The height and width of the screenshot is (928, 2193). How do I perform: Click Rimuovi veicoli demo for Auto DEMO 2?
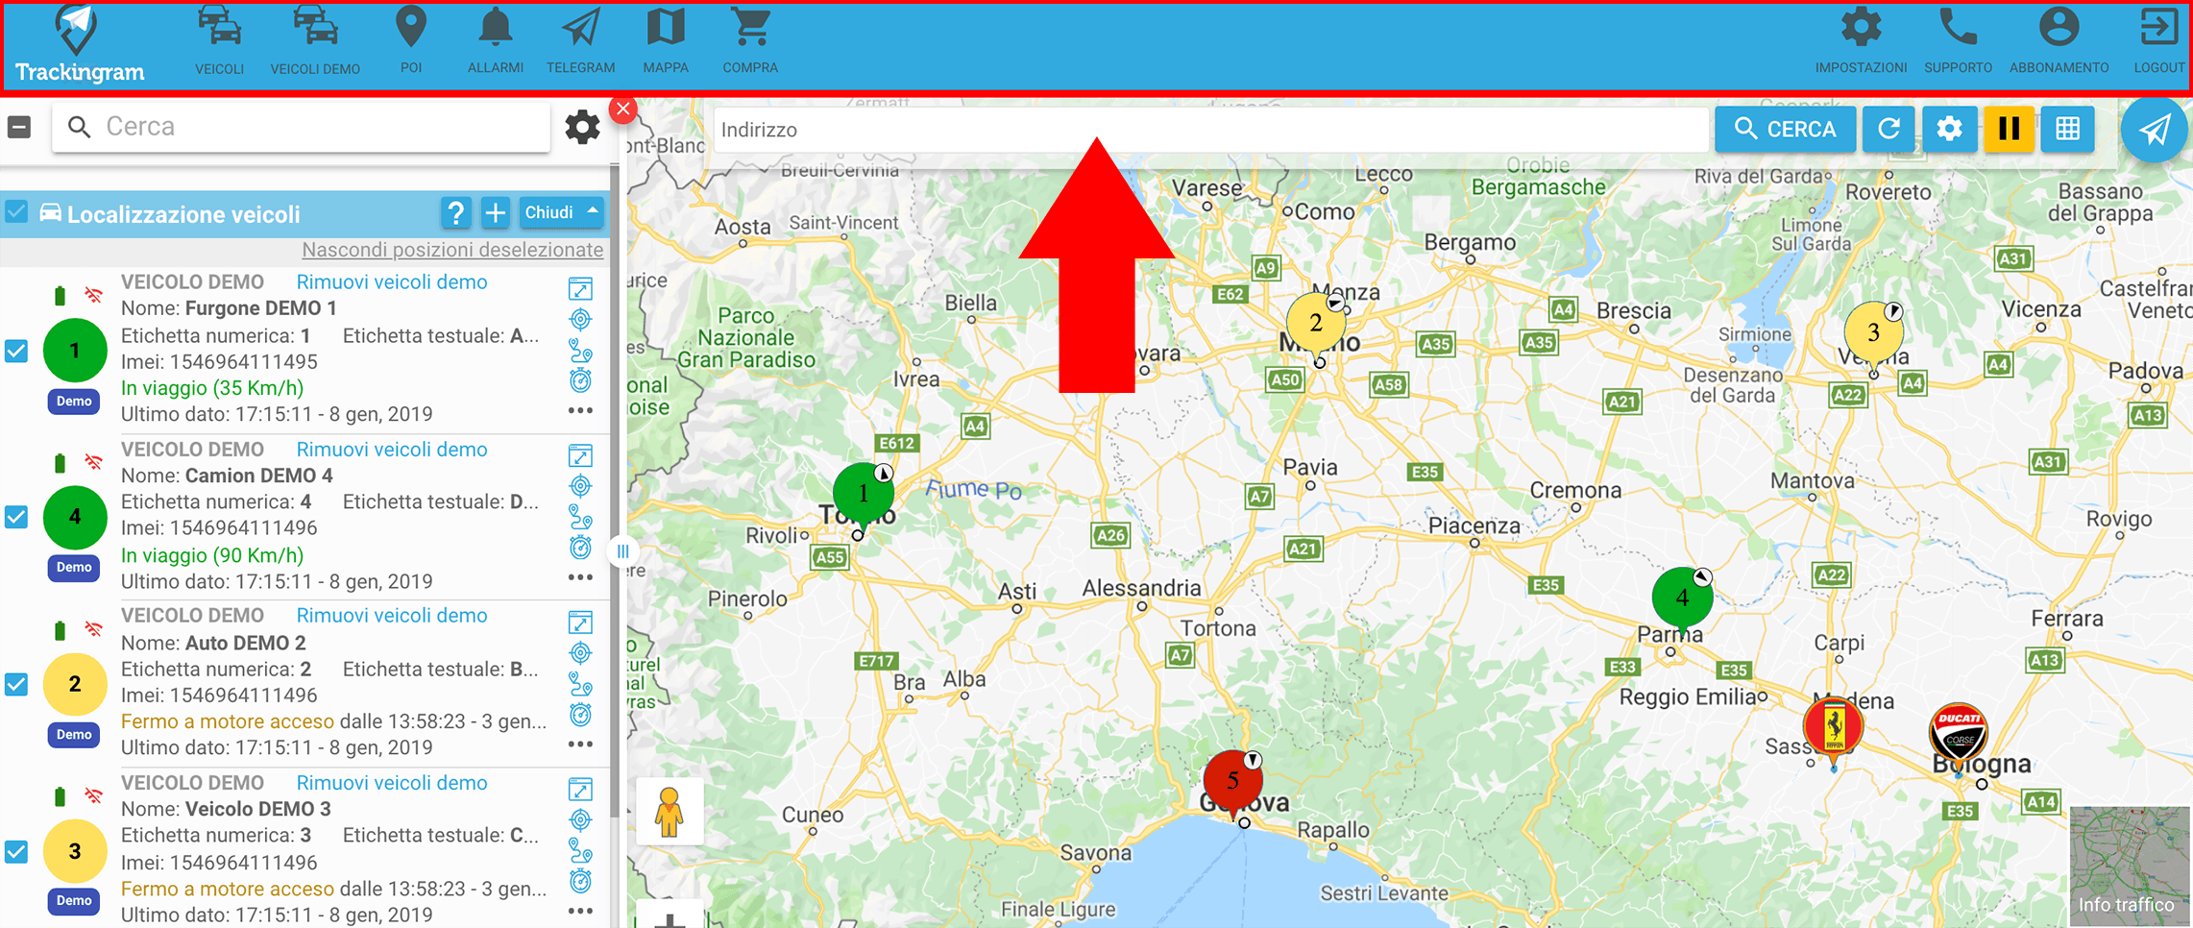(392, 616)
